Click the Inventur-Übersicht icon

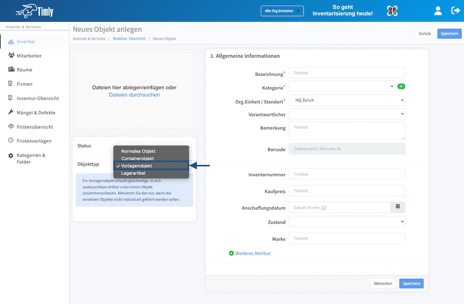[10, 98]
